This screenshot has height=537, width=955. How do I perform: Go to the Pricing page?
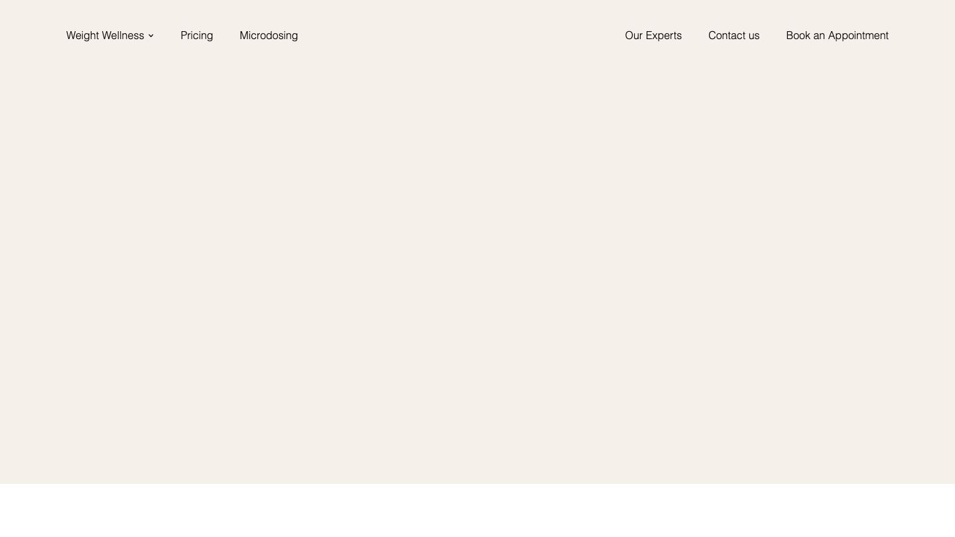(196, 36)
